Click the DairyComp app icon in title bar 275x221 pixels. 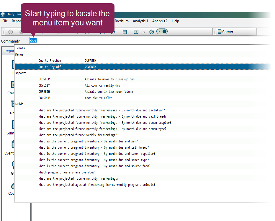point(3,14)
